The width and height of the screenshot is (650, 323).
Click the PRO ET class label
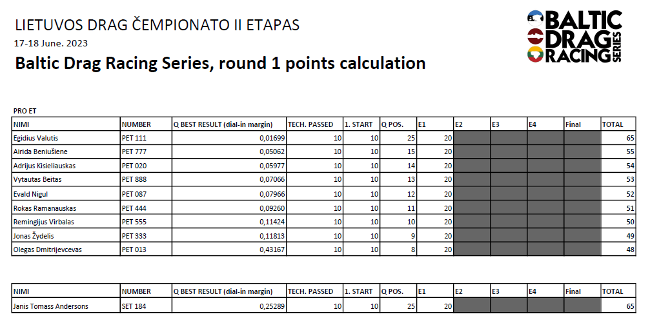tap(25, 111)
